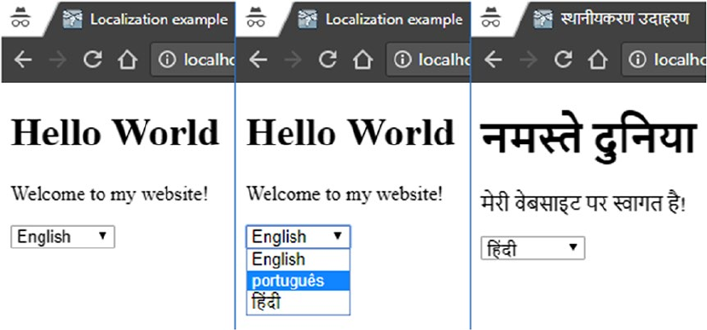Click the back arrow in the left browser window
Screen dimensions: 707x330
point(22,60)
